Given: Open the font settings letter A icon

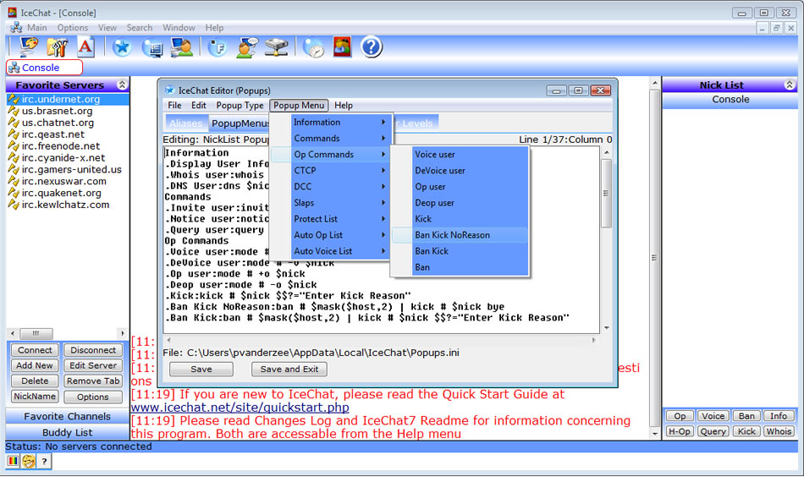Looking at the screenshot, I should click(x=85, y=47).
